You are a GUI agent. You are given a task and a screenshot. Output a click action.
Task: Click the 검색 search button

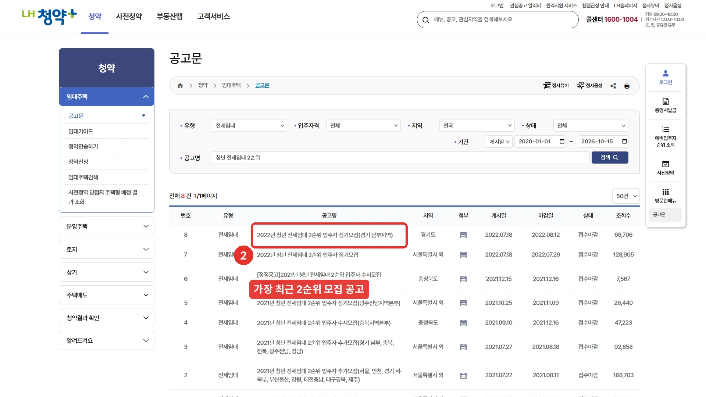point(610,158)
